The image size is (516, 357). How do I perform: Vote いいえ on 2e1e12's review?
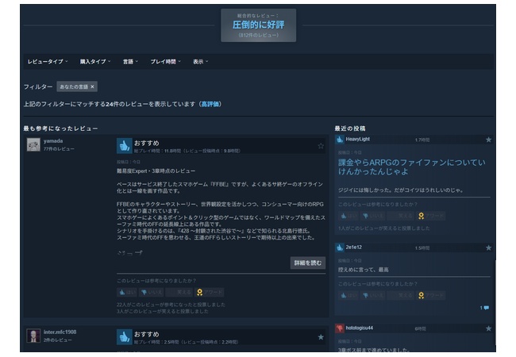click(373, 295)
